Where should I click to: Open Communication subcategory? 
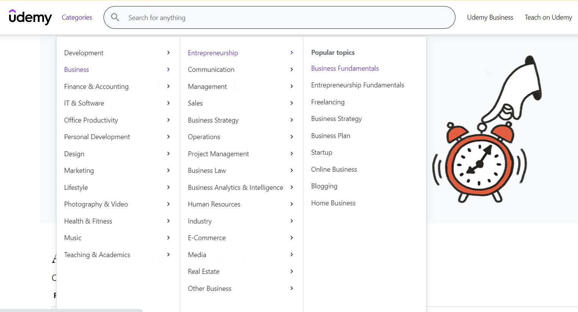[211, 70]
